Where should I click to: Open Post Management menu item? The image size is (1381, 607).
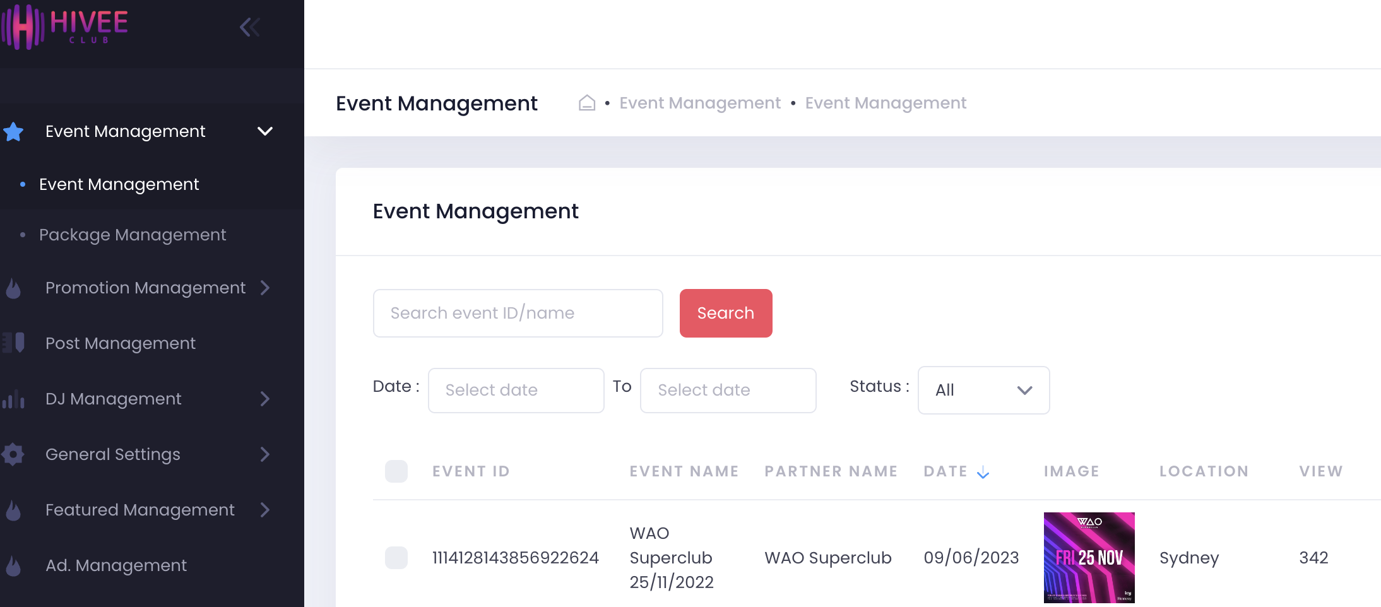pos(121,343)
